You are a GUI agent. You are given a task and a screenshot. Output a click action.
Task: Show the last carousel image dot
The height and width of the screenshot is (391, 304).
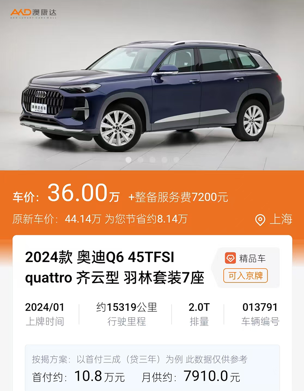point(176,160)
